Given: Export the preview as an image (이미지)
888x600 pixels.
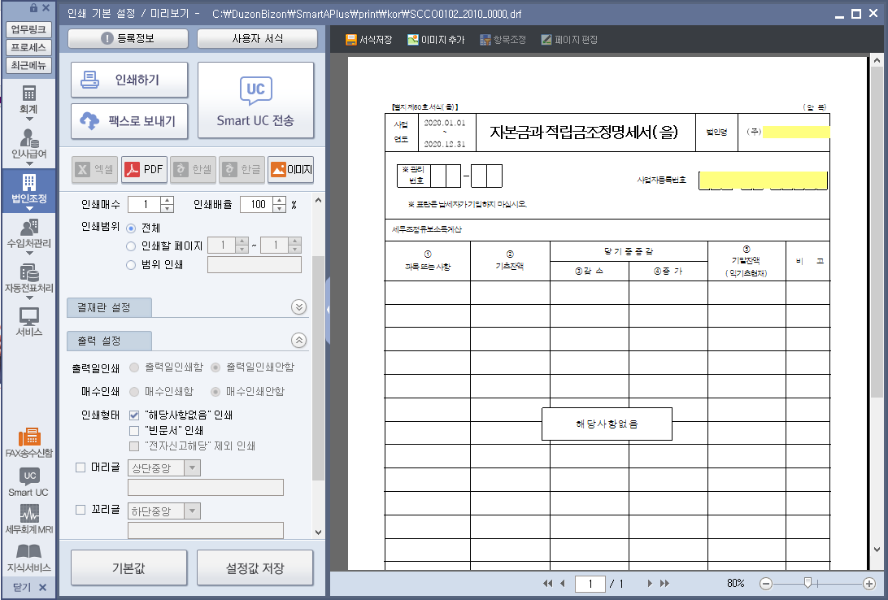Looking at the screenshot, I should tap(290, 169).
